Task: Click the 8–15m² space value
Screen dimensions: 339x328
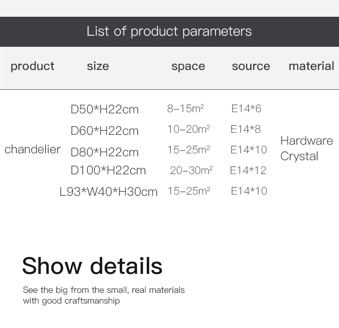Action: coord(185,109)
